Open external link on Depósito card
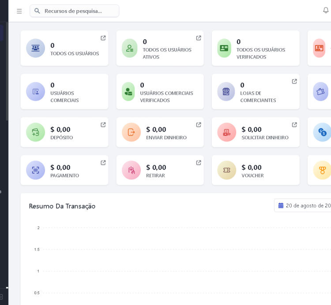This screenshot has width=331, height=305. point(103,125)
